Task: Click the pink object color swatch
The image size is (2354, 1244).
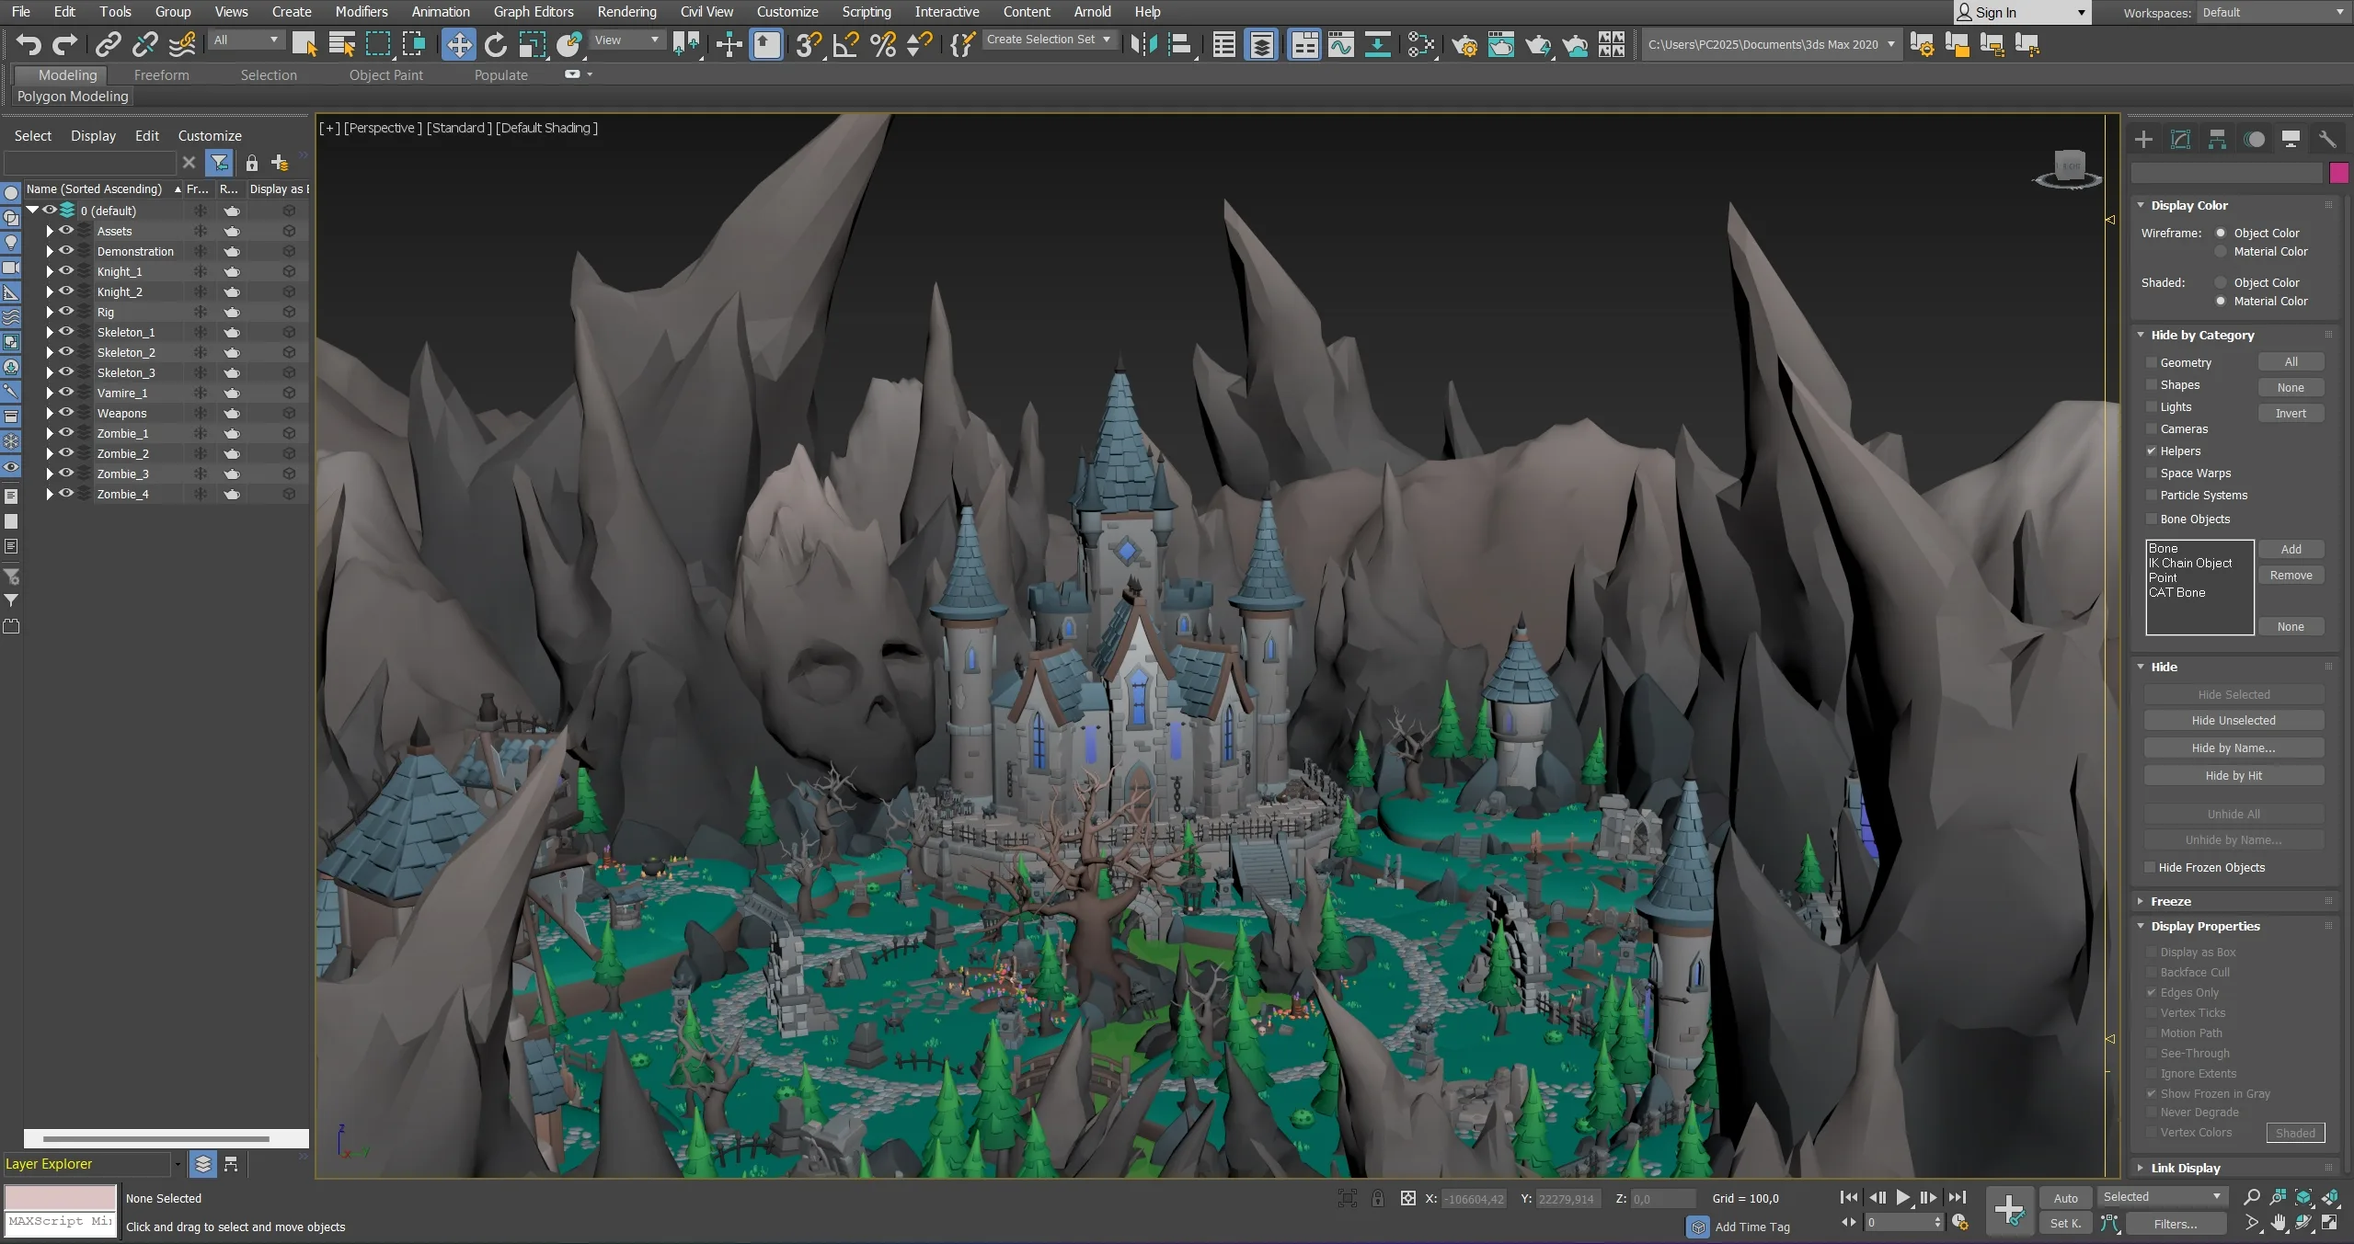Action: coord(2338,173)
